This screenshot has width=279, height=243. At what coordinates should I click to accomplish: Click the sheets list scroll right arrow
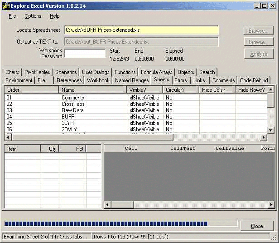264,137
